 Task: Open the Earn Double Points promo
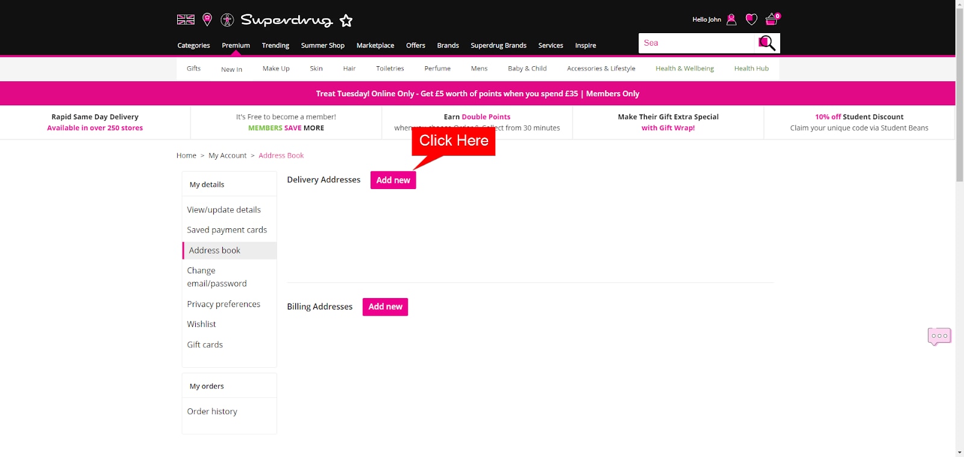[477, 122]
